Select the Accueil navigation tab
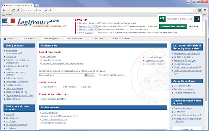 click(x=10, y=39)
